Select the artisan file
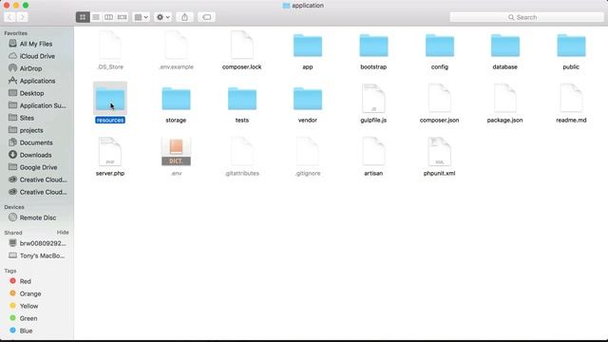This screenshot has height=342, width=608. (x=373, y=157)
